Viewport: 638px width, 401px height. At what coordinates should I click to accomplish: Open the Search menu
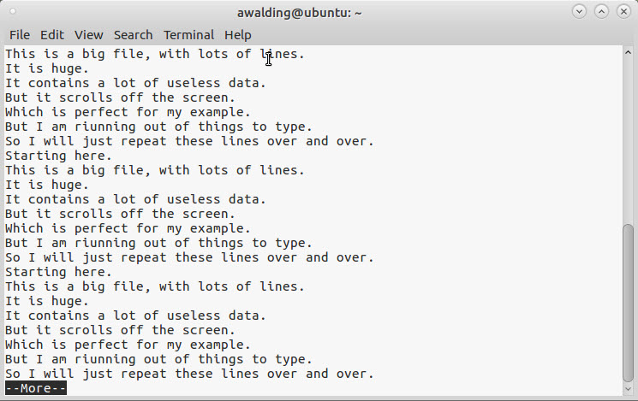pyautogui.click(x=133, y=35)
